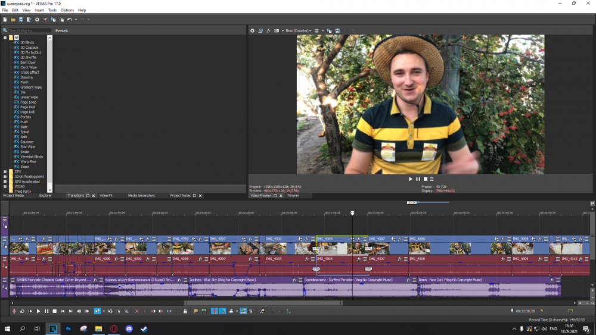
Task: Open Discord from the Windows taskbar
Action: pos(129,328)
